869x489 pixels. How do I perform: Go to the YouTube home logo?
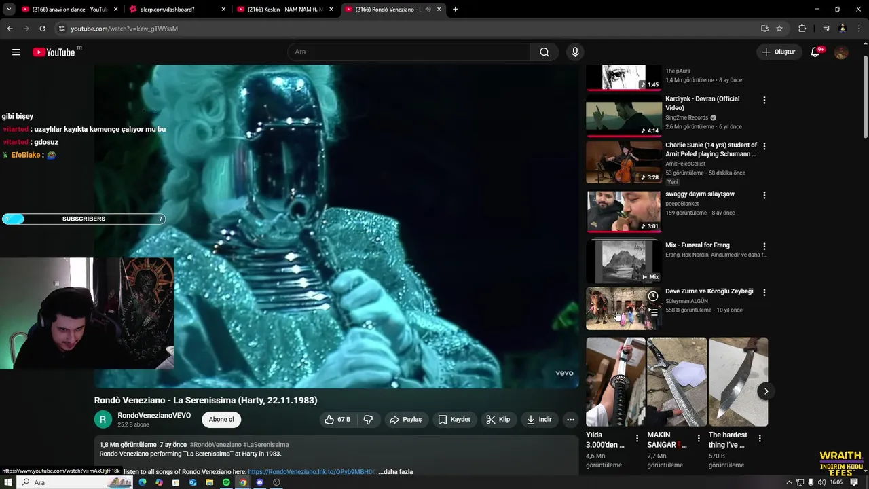click(x=54, y=52)
